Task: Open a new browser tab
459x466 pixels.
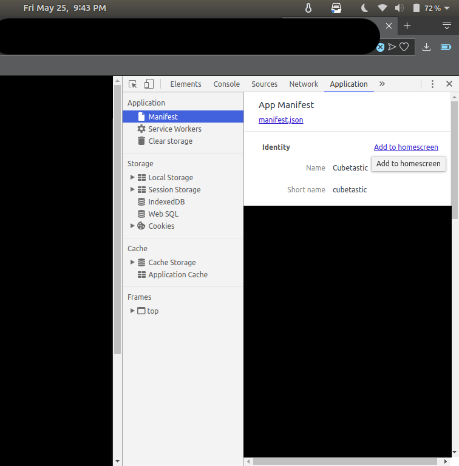Action: coord(407,26)
